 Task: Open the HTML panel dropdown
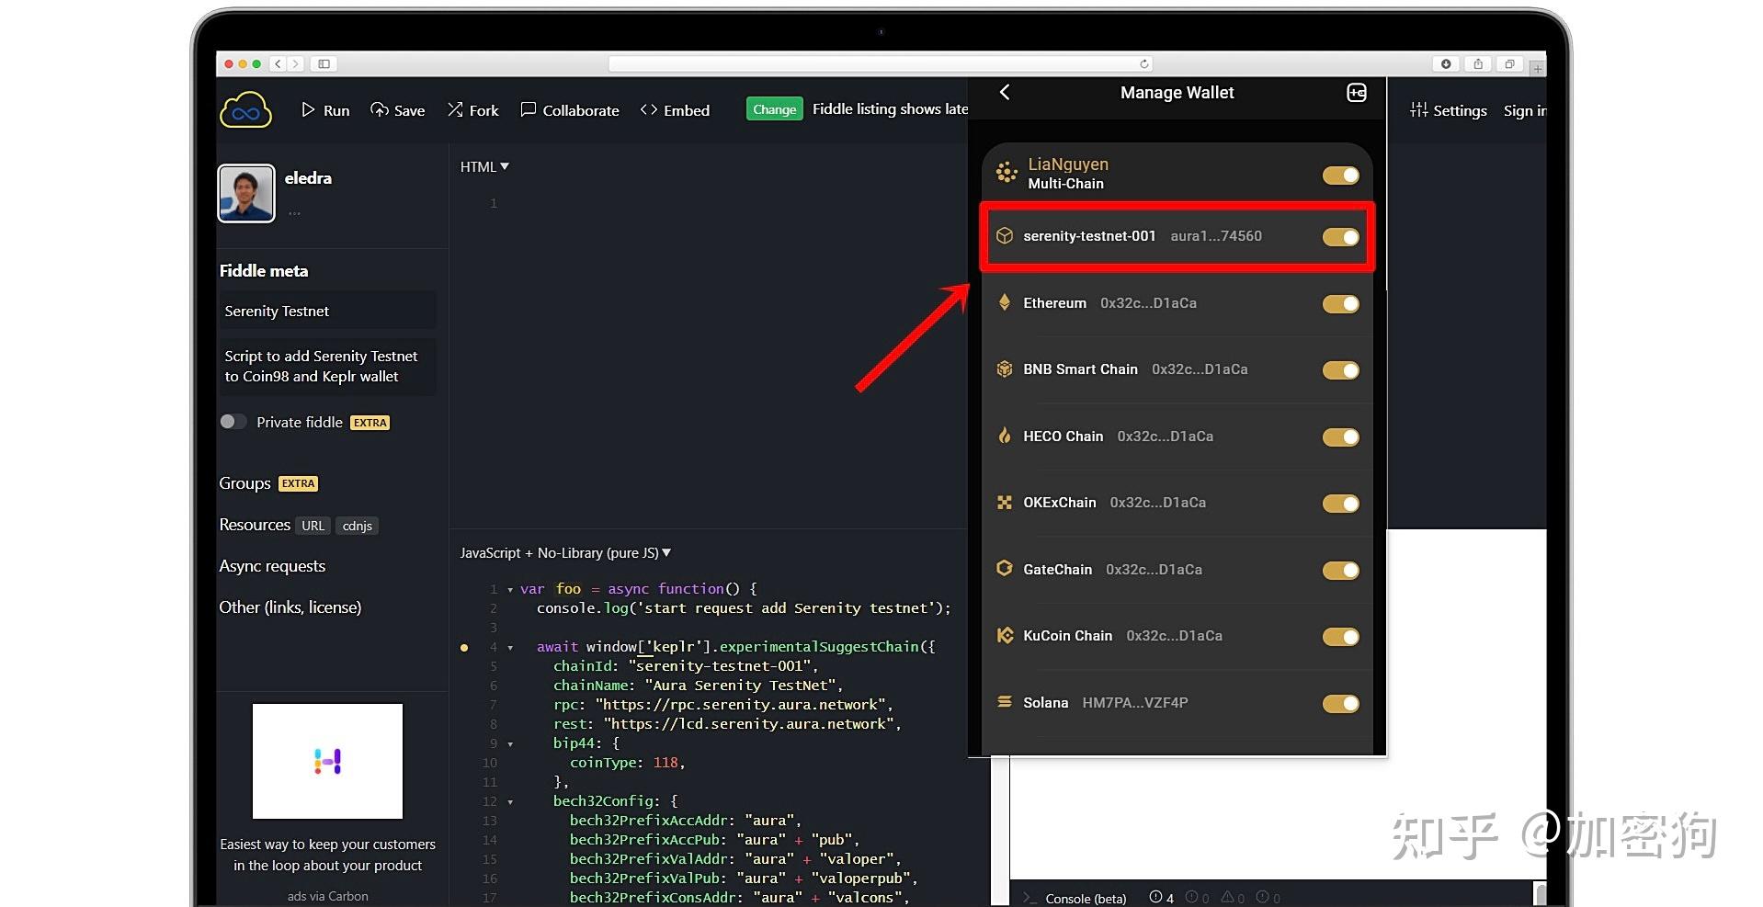pyautogui.click(x=484, y=166)
